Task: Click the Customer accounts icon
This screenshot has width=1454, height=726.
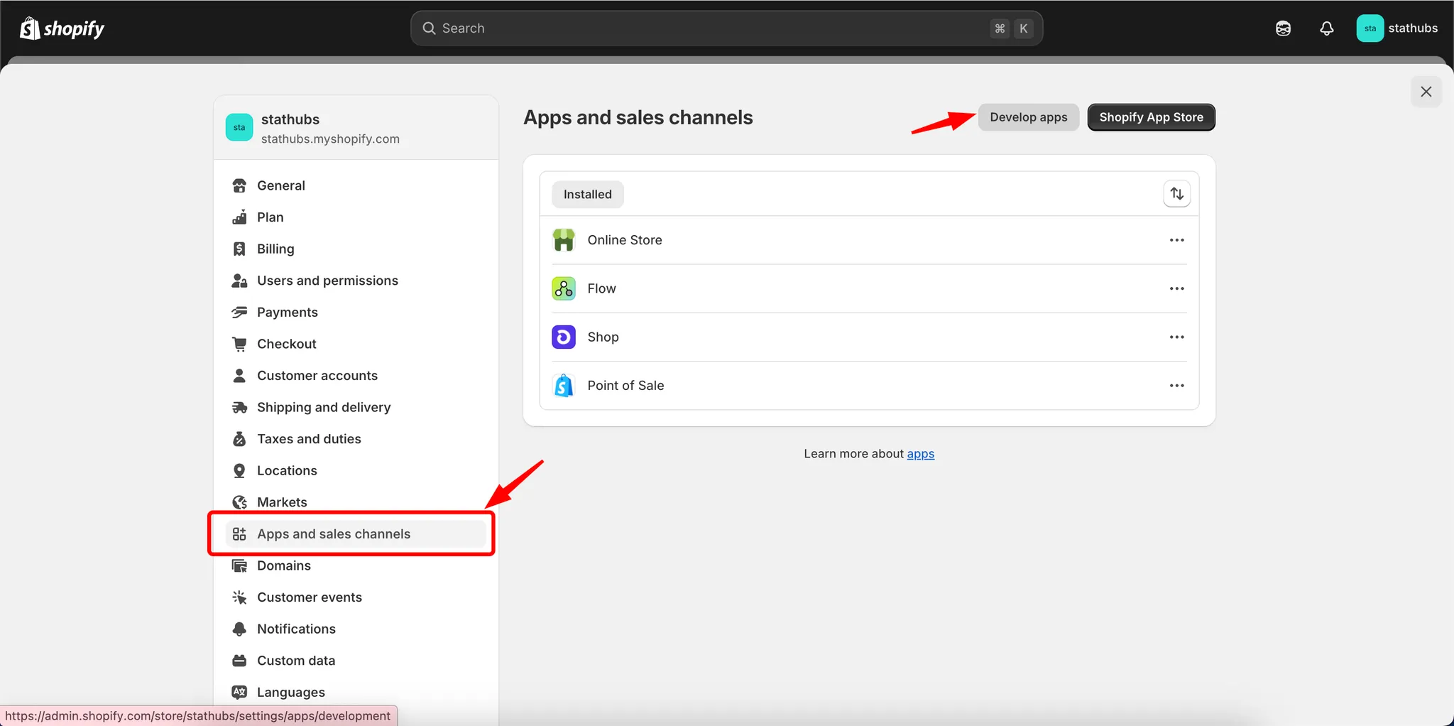Action: pos(239,375)
